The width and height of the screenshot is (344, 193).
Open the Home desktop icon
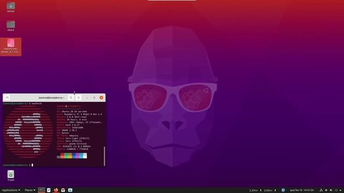click(x=11, y=7)
